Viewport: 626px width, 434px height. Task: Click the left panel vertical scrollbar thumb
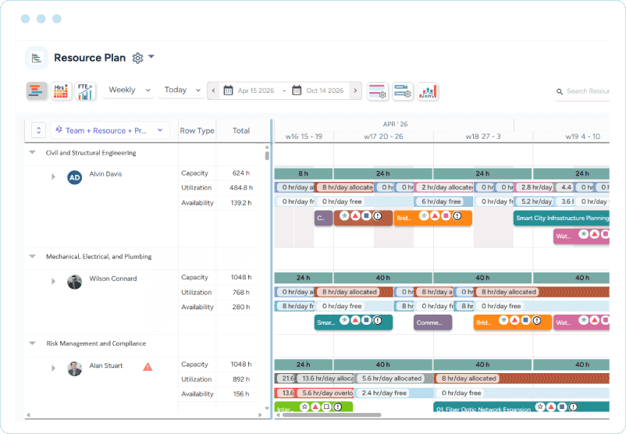pyautogui.click(x=267, y=155)
